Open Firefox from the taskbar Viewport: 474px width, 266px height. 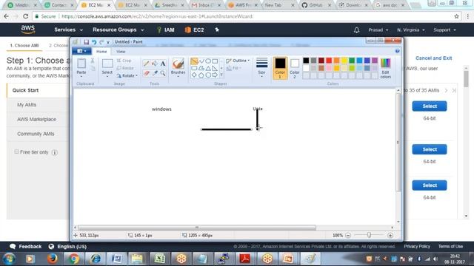click(53, 259)
